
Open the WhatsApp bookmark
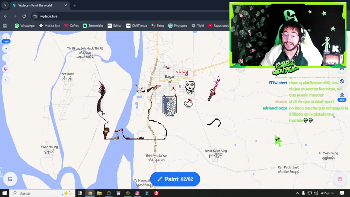point(25,25)
